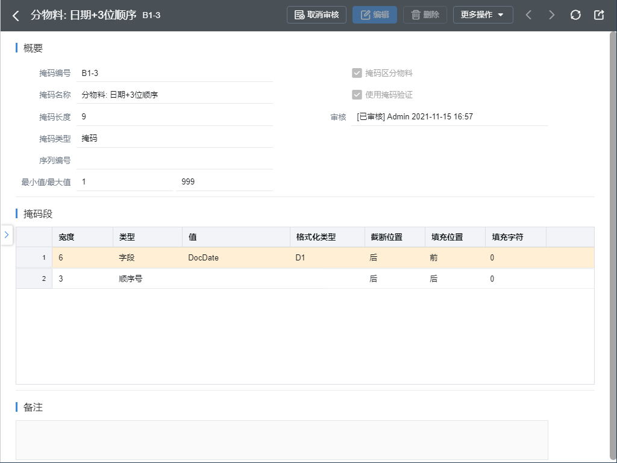Viewport: 617px width, 463px height.
Task: Click the 填充位置 cell showing 前
Action: [456, 257]
